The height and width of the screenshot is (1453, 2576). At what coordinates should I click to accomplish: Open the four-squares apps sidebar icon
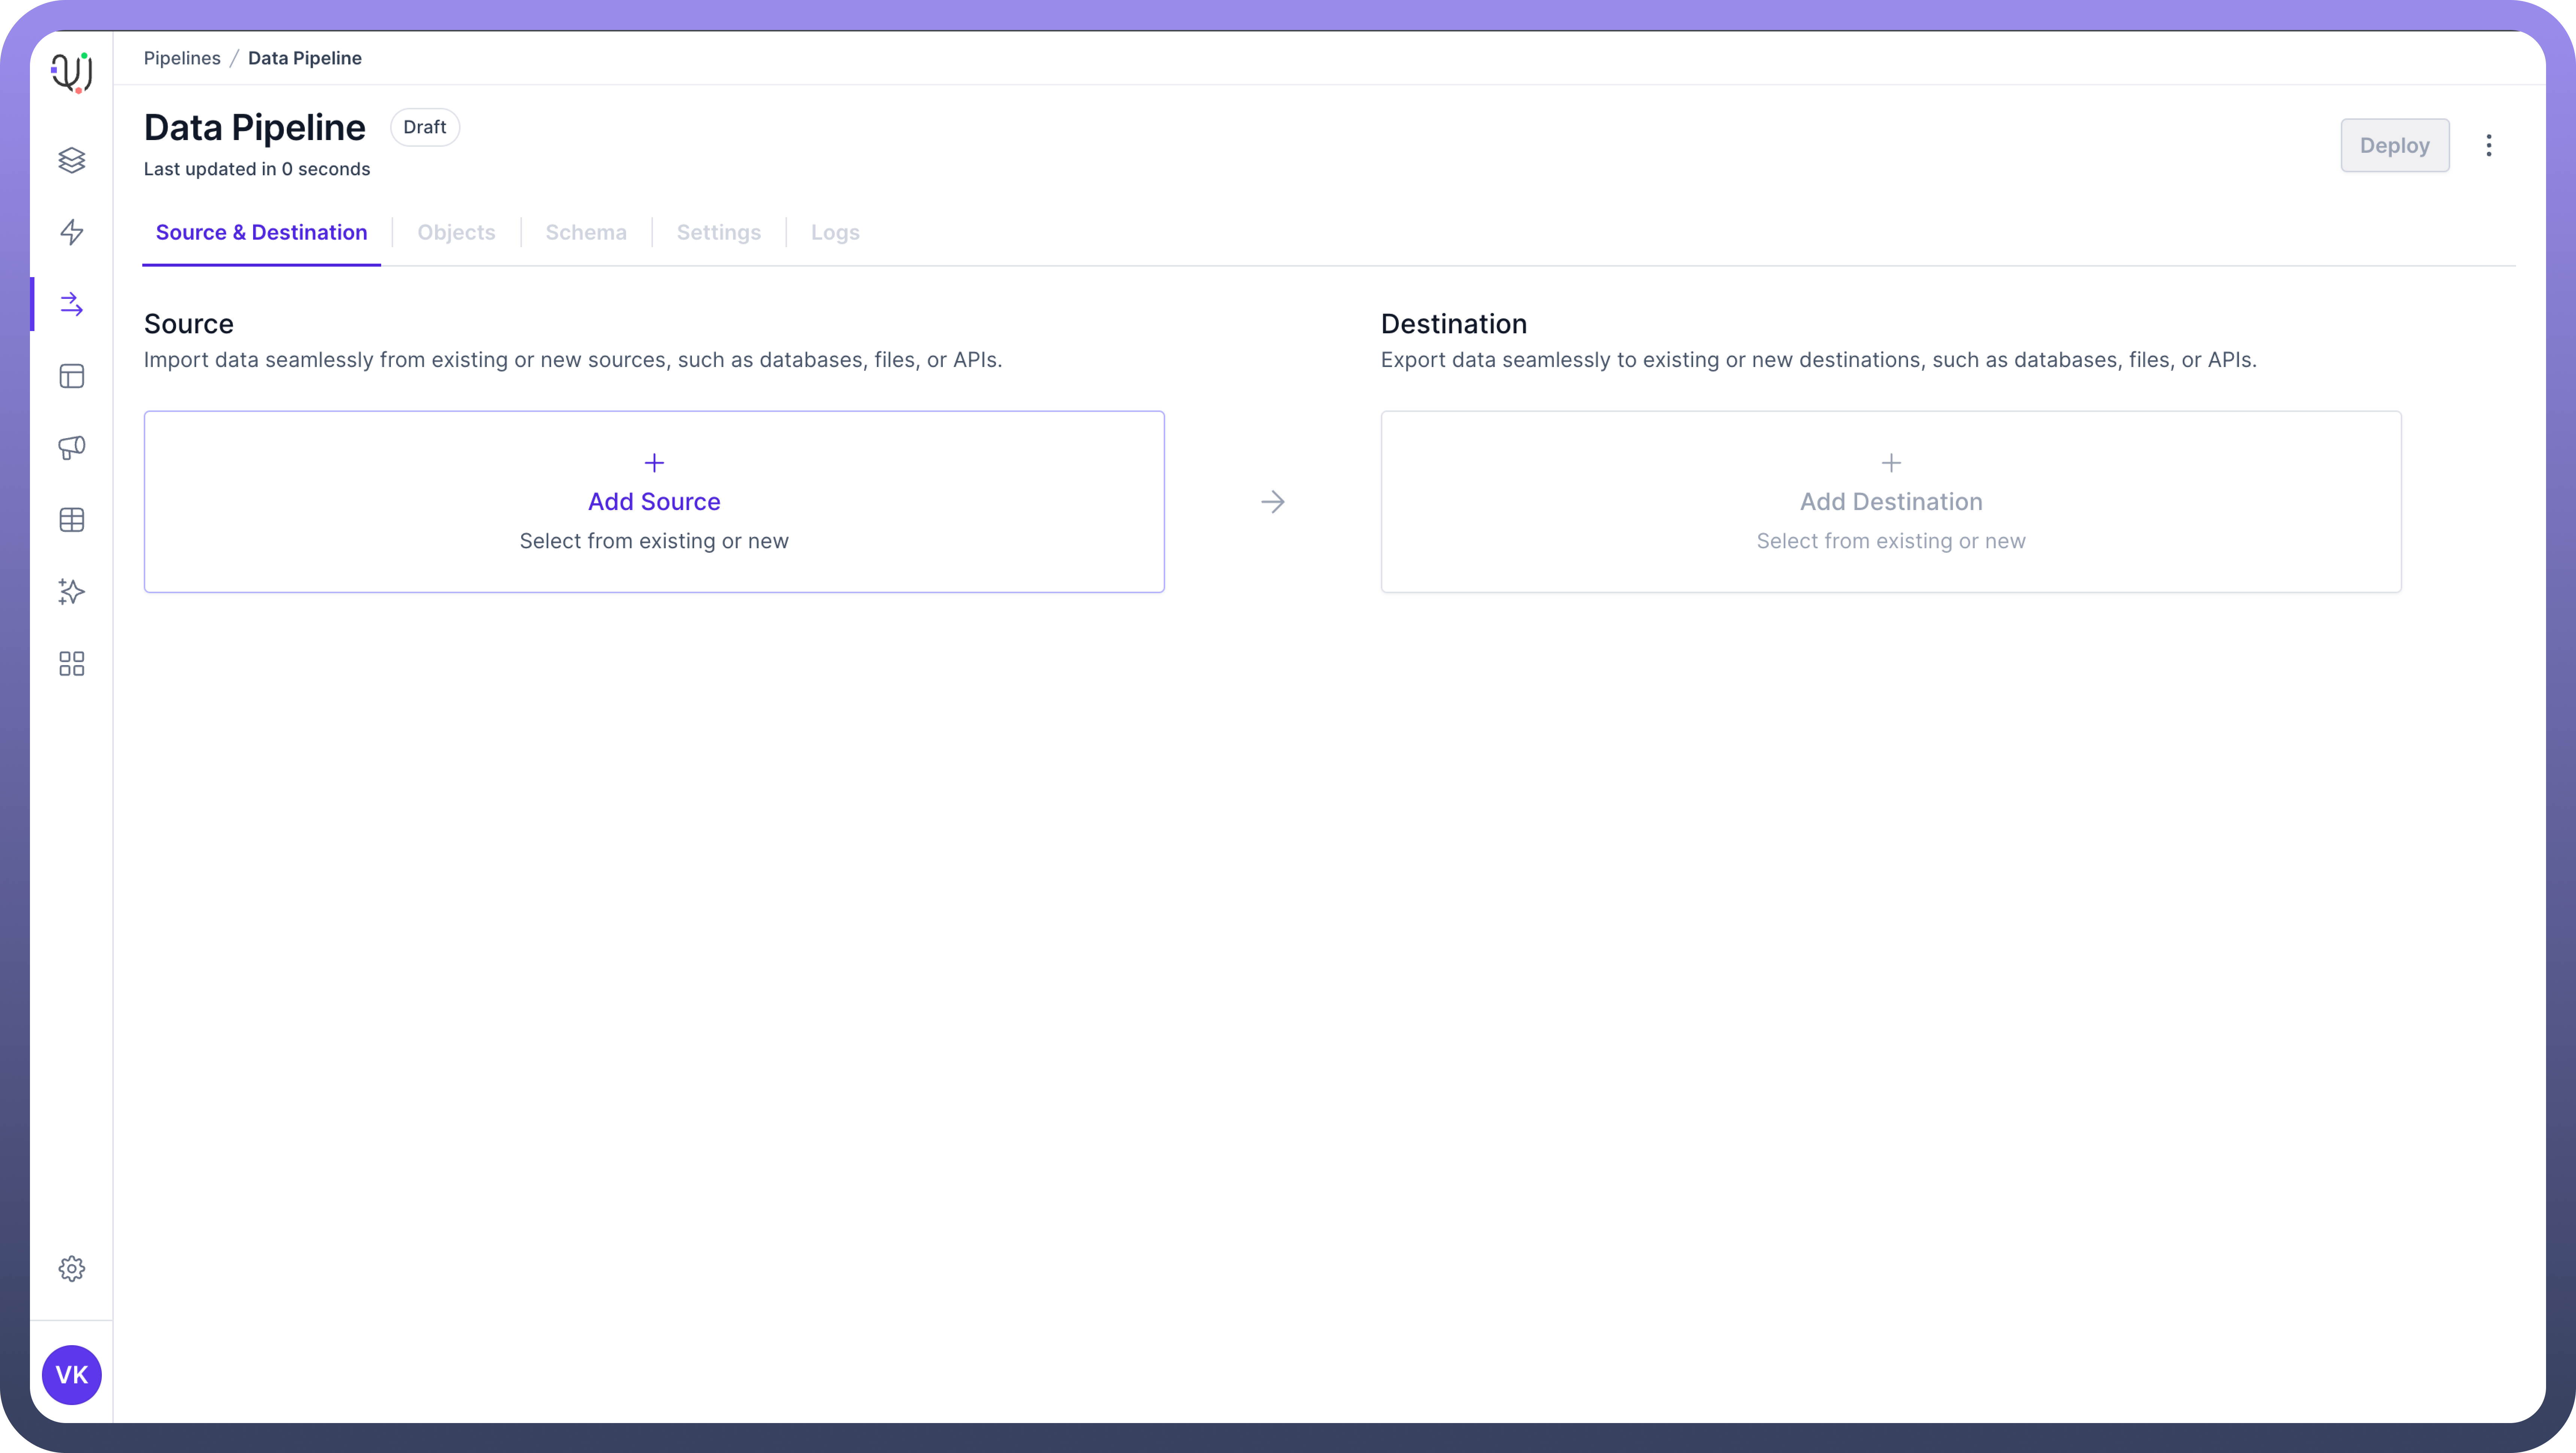71,664
